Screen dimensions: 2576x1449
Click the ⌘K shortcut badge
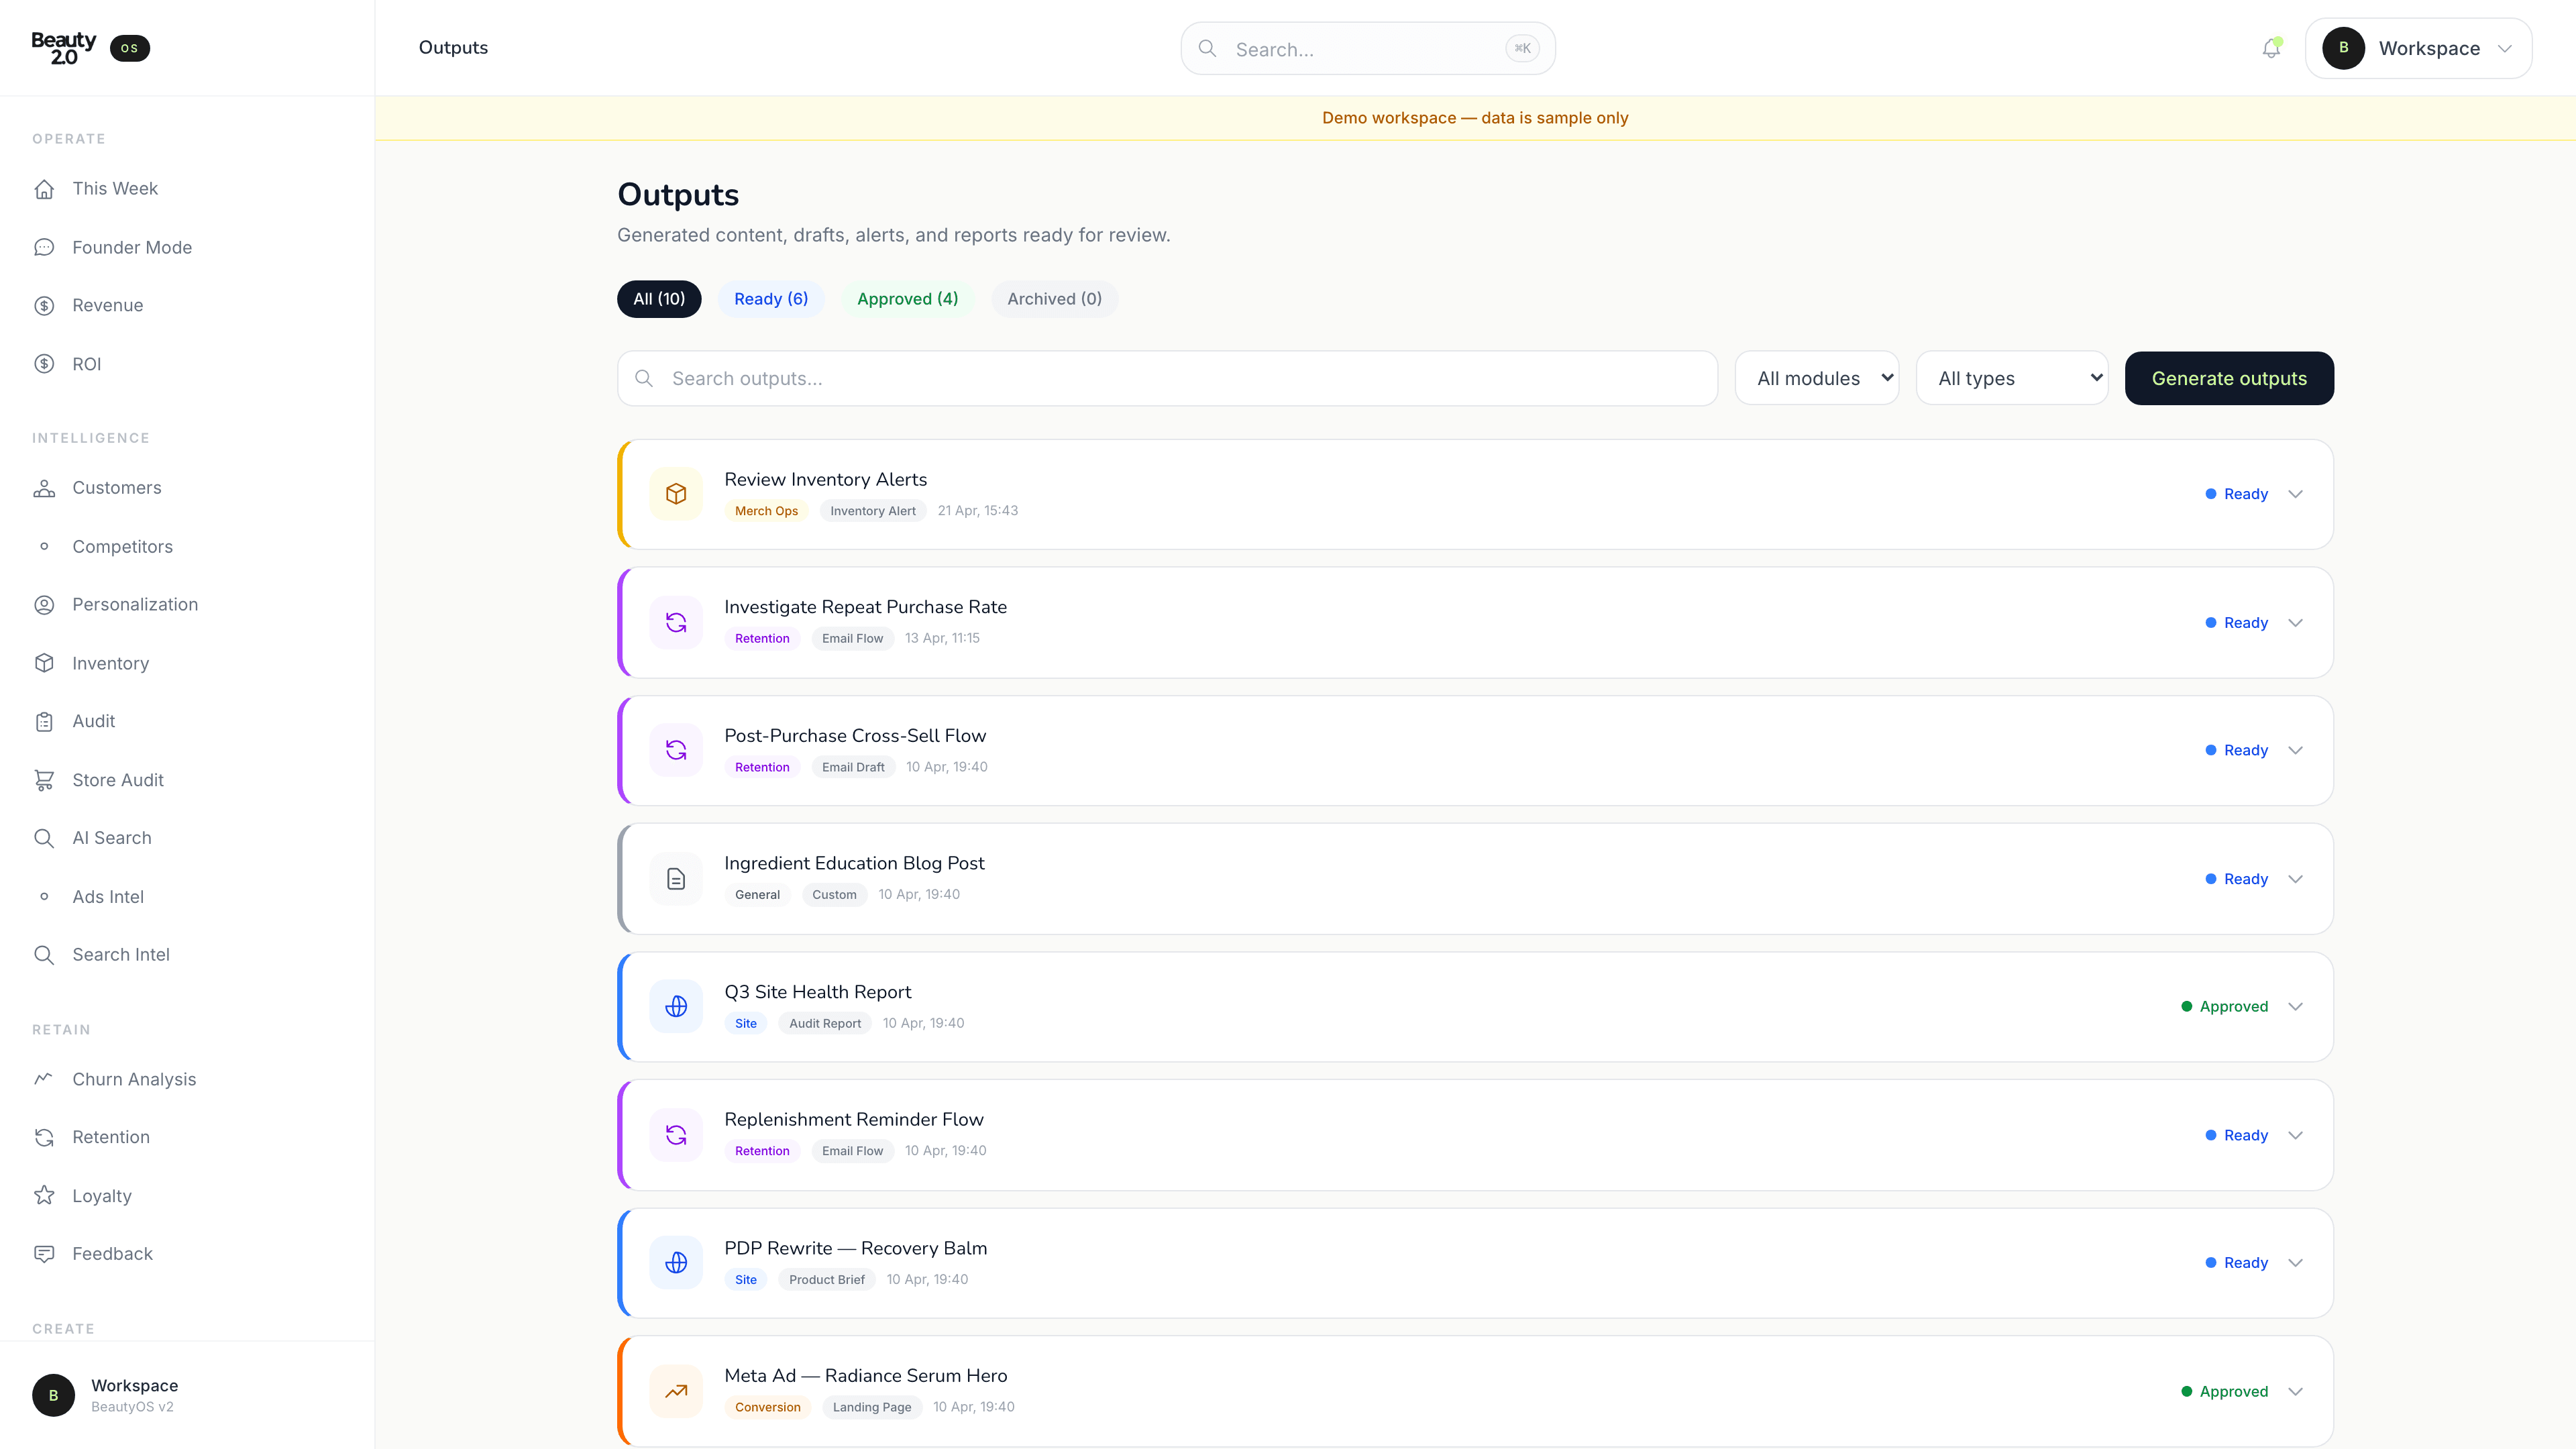tap(1522, 48)
